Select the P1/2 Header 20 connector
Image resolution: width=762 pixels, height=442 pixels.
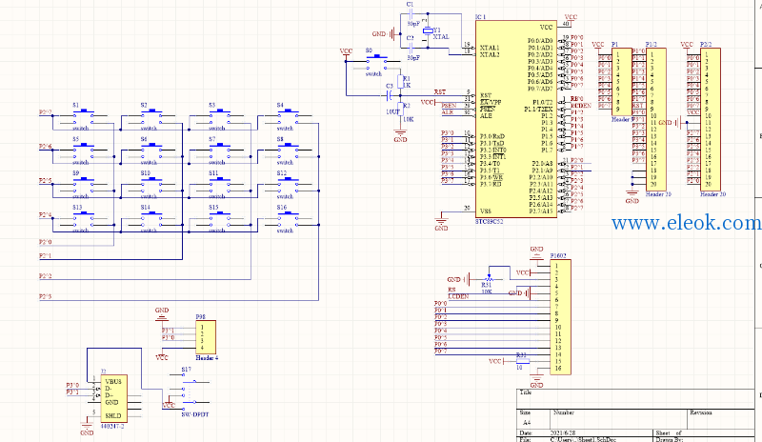click(x=655, y=120)
